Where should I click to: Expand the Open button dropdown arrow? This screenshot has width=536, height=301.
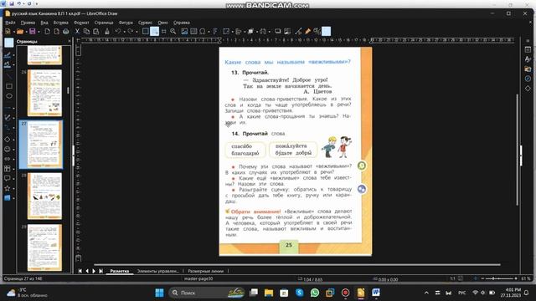pos(26,32)
